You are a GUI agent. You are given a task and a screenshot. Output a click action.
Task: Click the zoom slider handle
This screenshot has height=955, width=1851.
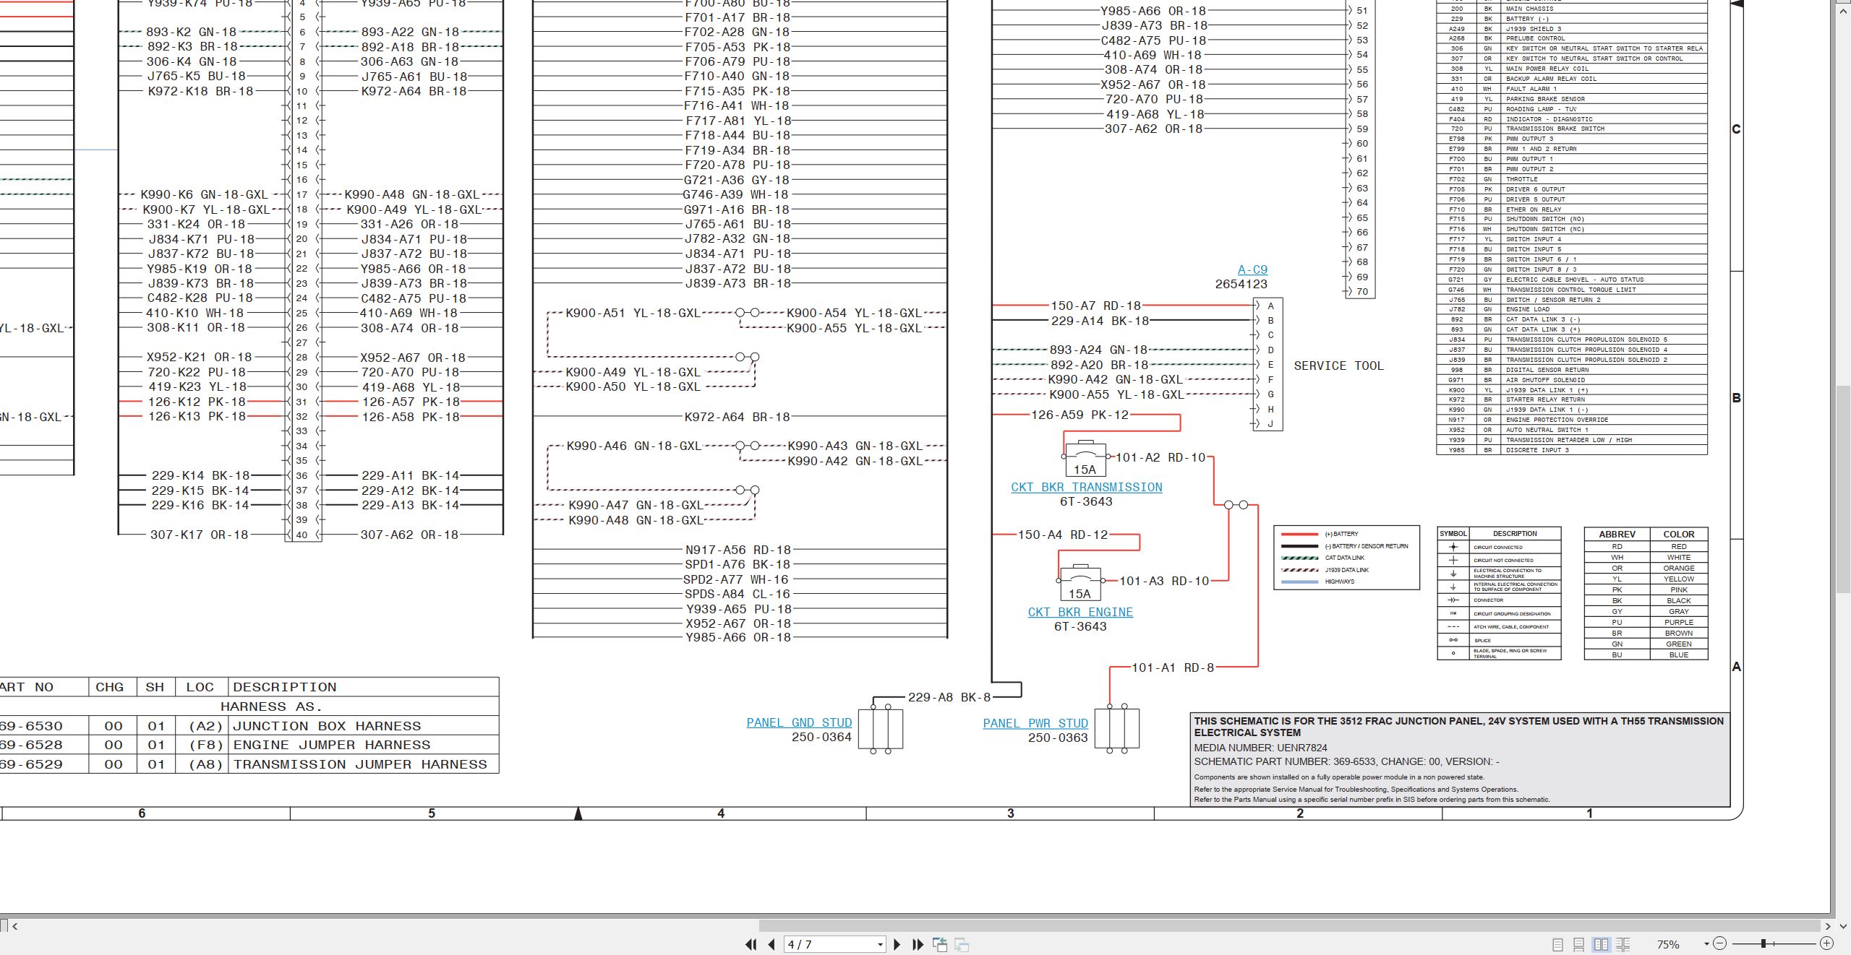pos(1764,943)
